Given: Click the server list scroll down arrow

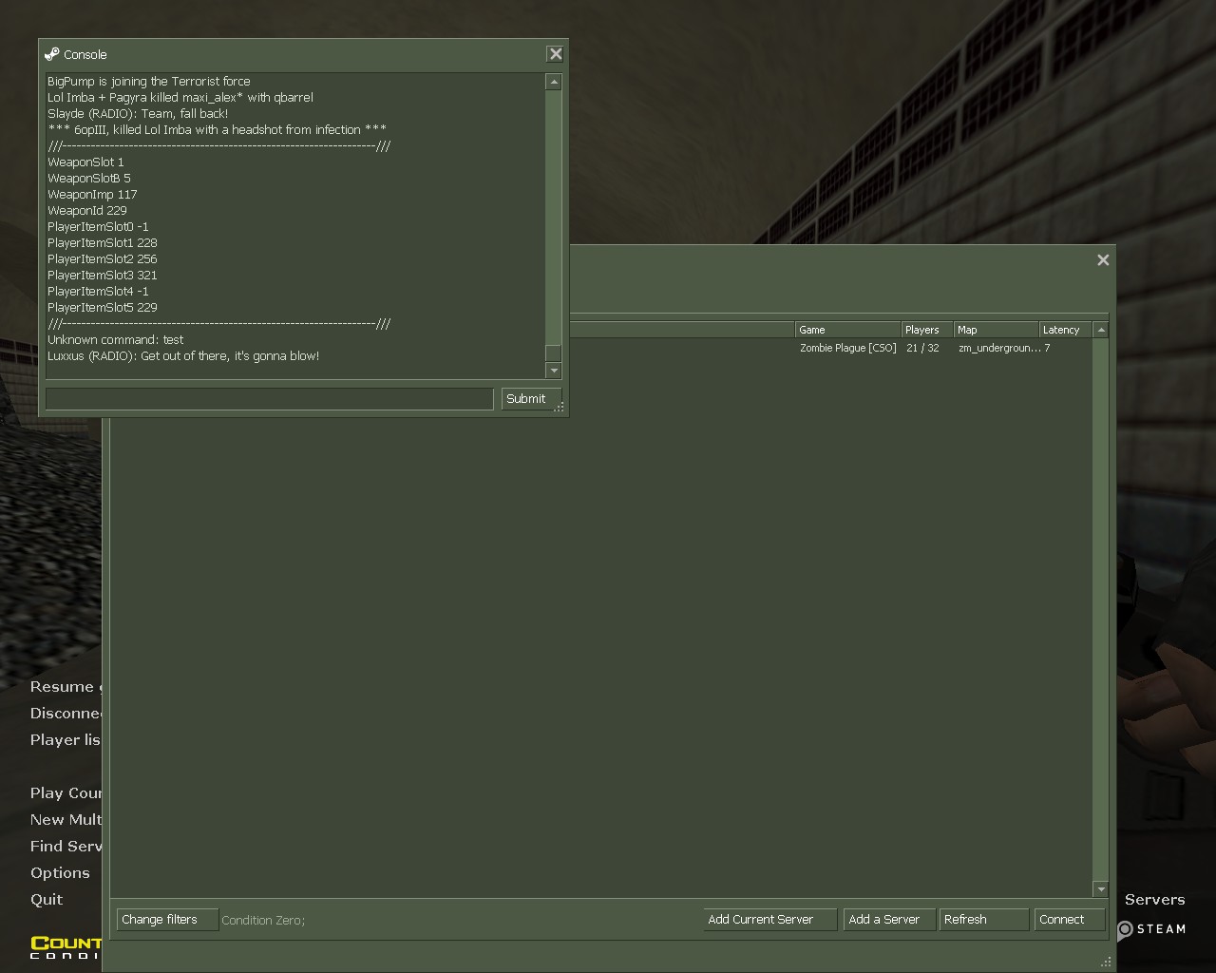Looking at the screenshot, I should (x=1101, y=889).
